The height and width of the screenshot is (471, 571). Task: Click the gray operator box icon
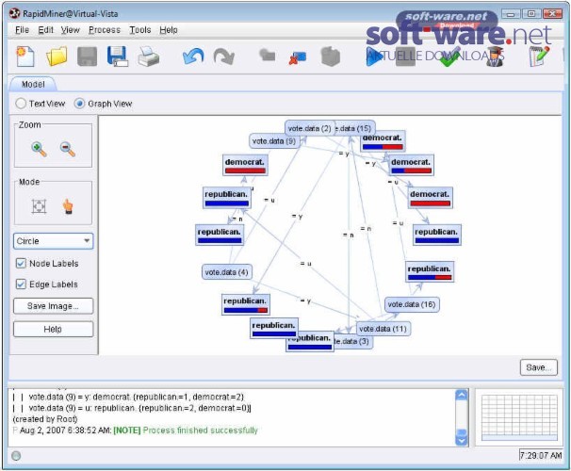pos(268,55)
